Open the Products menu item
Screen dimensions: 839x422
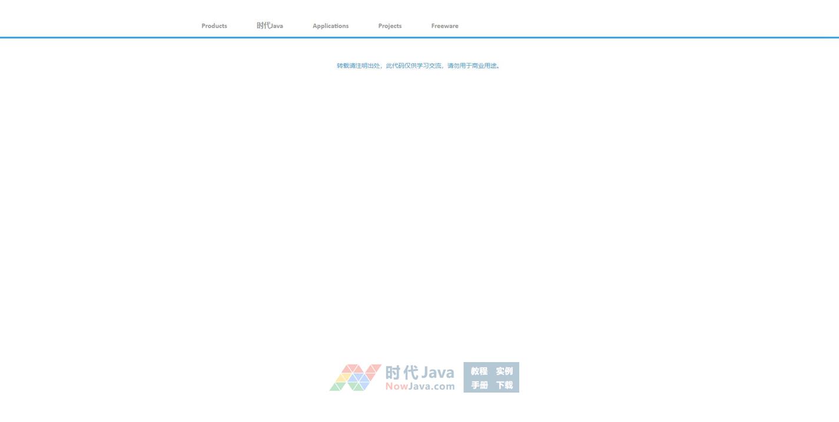[x=214, y=26]
